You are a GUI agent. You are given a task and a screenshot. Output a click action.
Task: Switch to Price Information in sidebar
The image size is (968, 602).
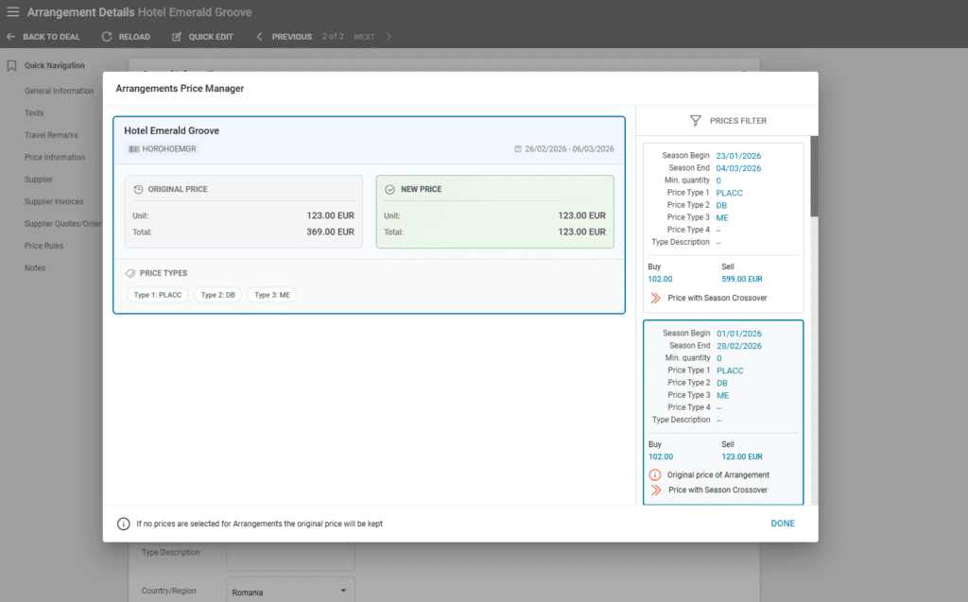click(x=58, y=157)
